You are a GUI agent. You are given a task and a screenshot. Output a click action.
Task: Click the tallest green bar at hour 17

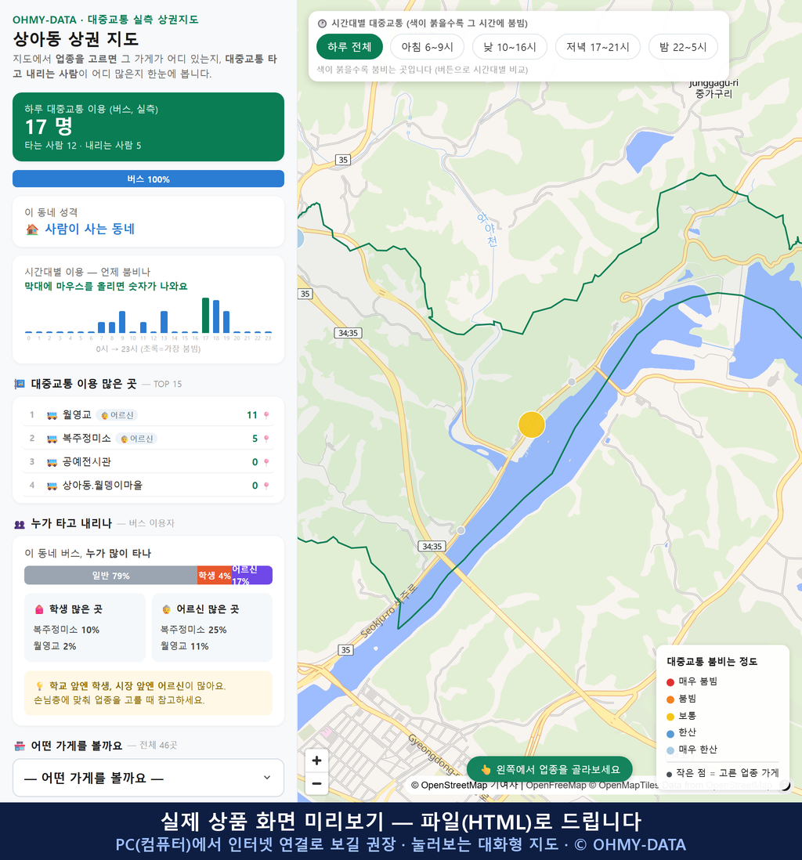click(x=206, y=316)
